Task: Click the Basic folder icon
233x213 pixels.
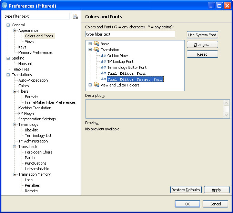Action: pos(97,44)
